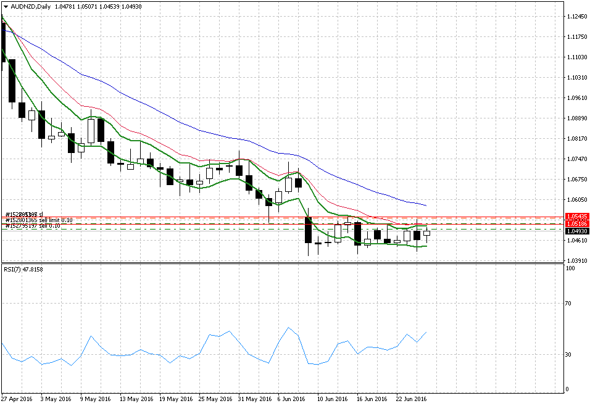The height and width of the screenshot is (406, 590).
Task: Click the 1.07470 price scale label
Action: tap(577, 159)
